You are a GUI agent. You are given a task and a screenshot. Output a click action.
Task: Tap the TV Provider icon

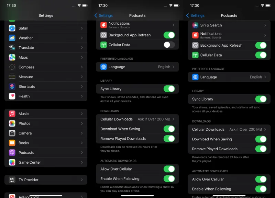pos(12,180)
